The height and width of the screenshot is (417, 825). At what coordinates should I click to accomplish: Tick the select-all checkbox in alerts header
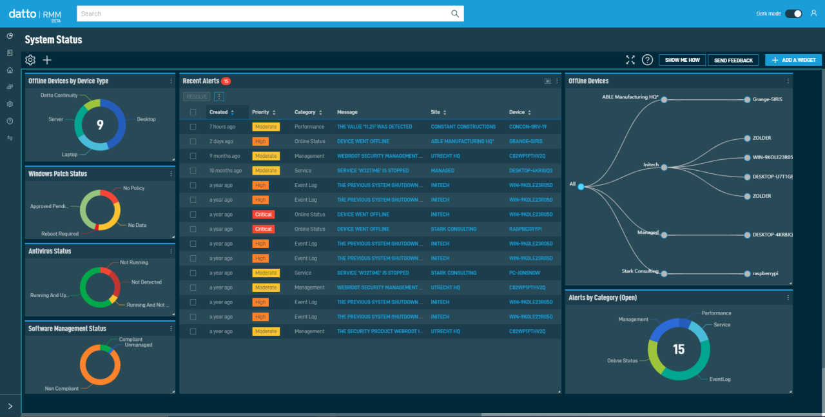[193, 112]
